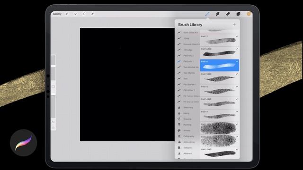Open the Textures brush set
The height and width of the screenshot is (170, 303).
tap(188, 148)
